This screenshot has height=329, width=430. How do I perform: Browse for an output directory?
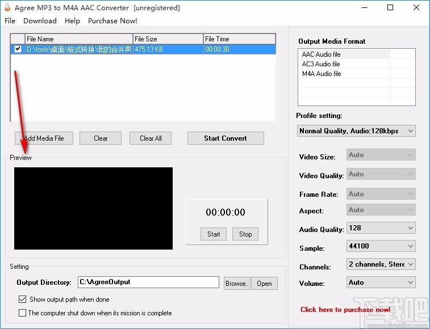(x=237, y=283)
